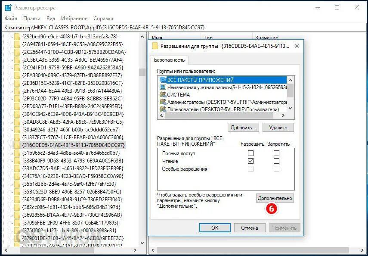The height and width of the screenshot is (256, 368).
Task: Click down arrow of user list scrollbar
Action: (291, 108)
